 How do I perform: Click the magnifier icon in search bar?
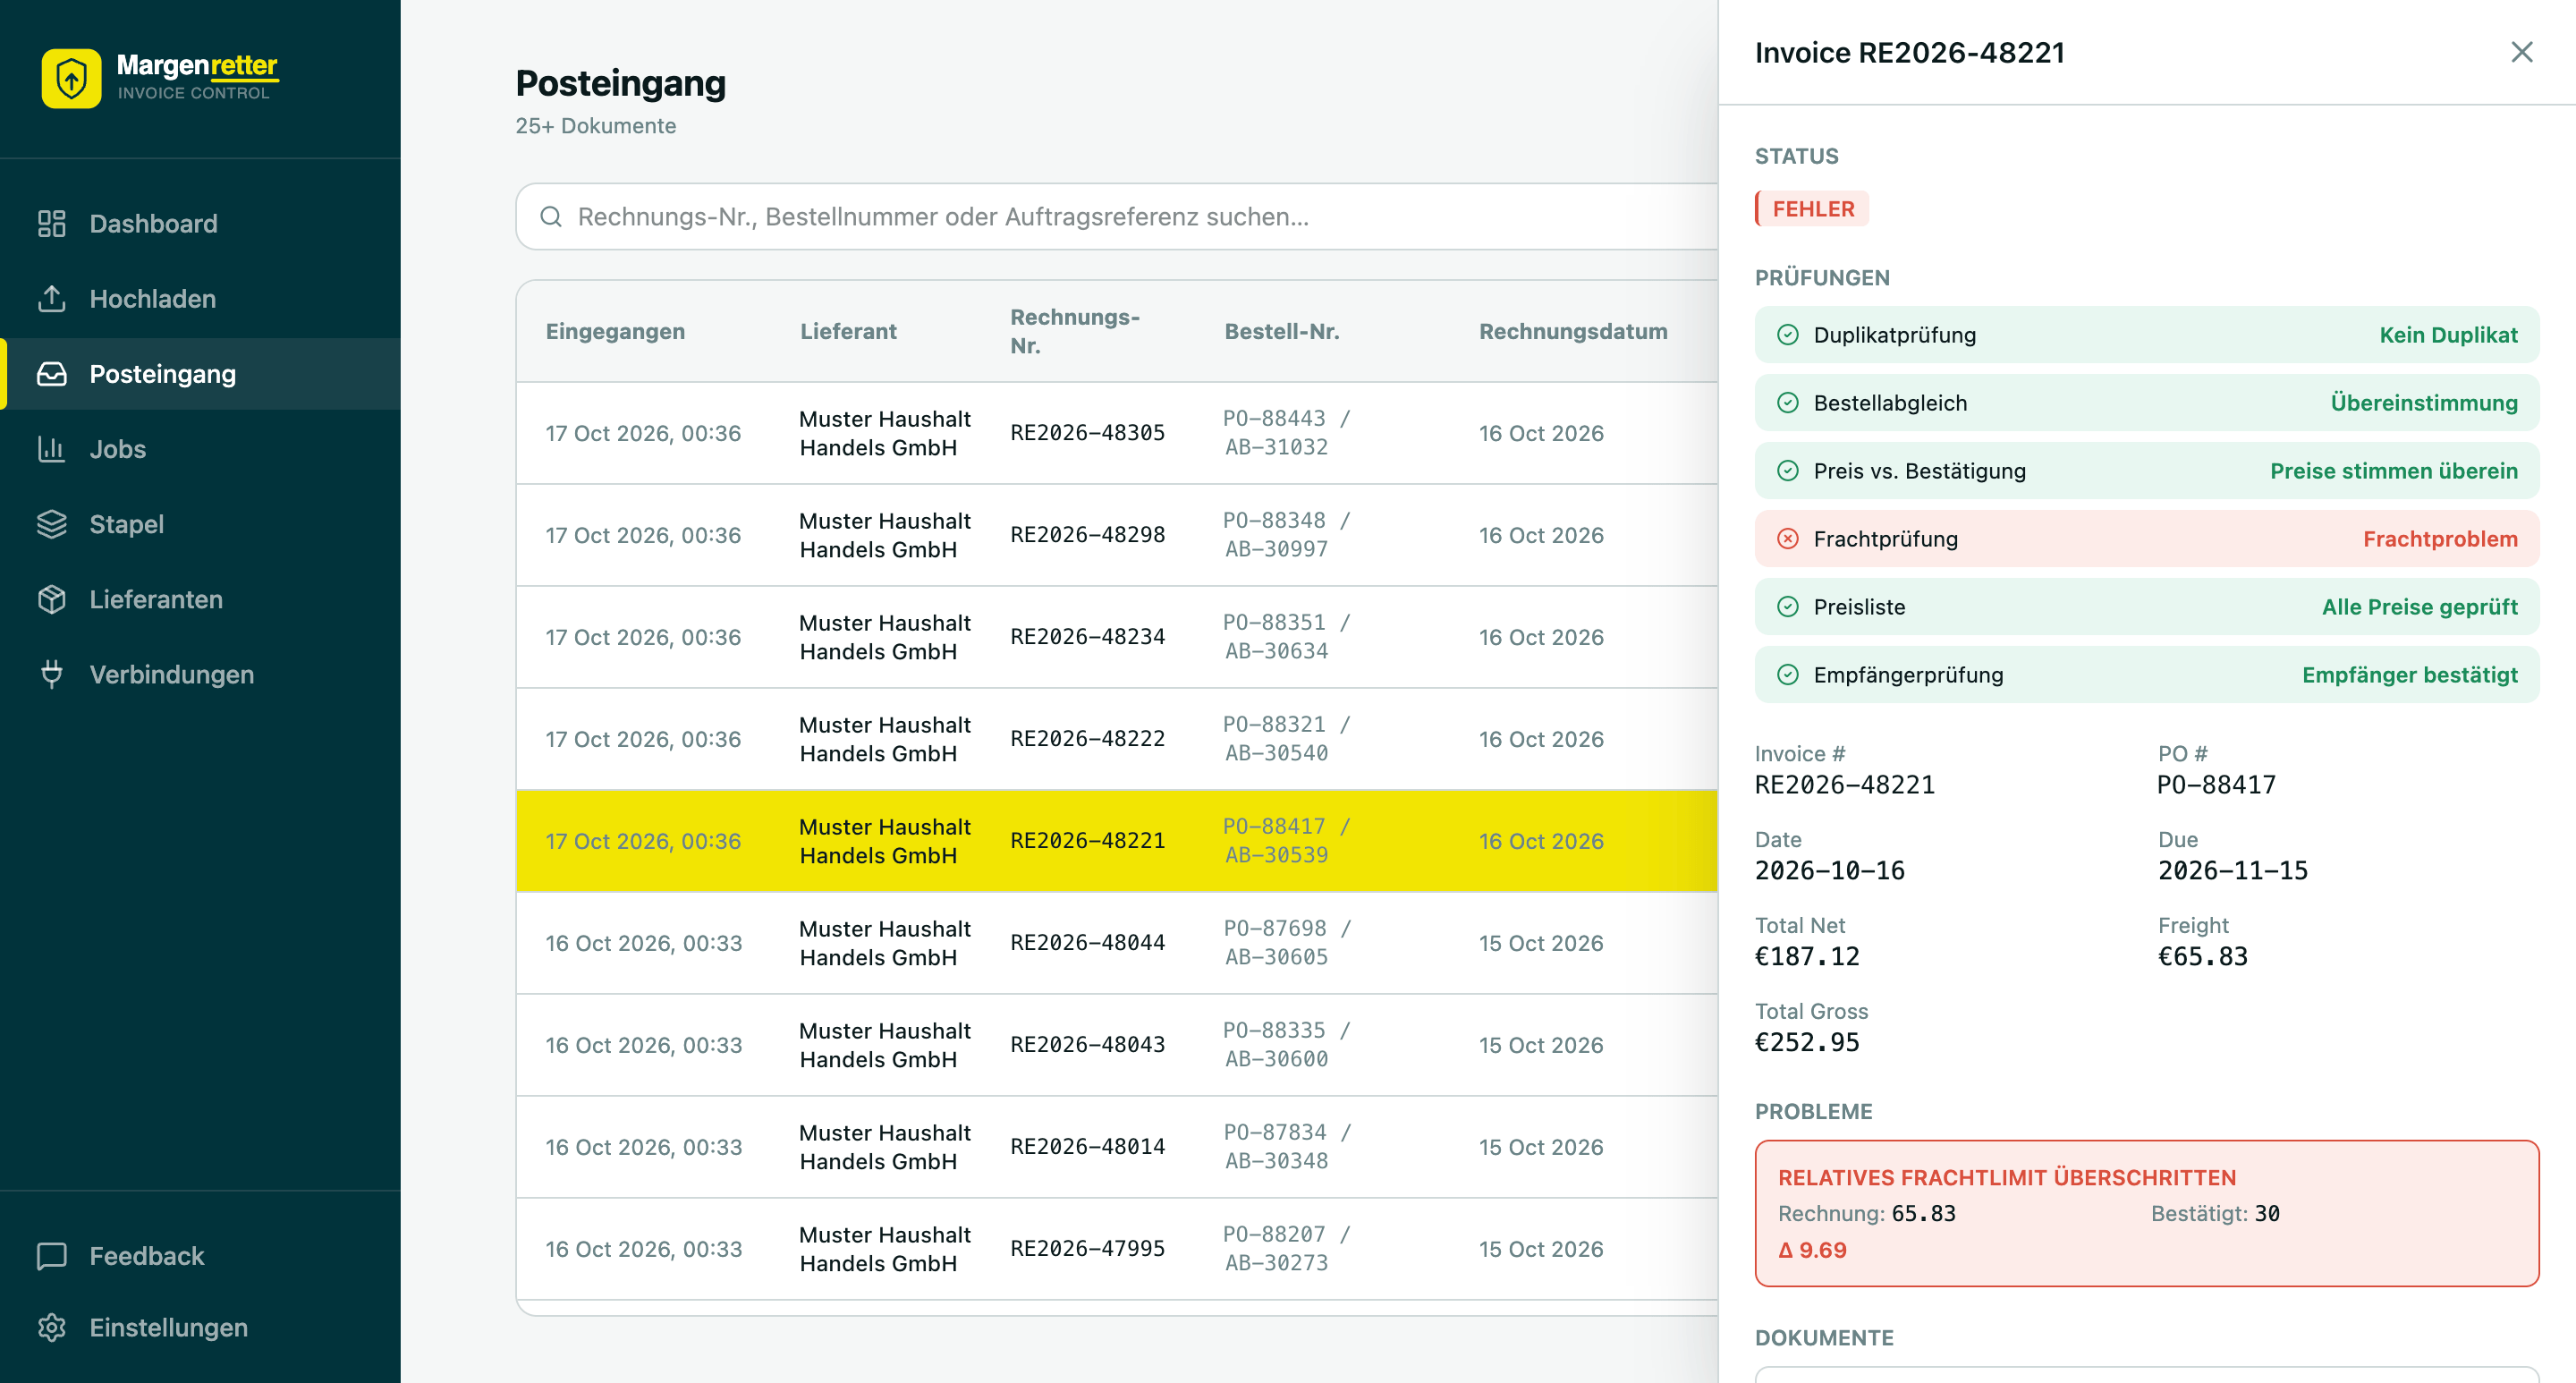coord(551,216)
